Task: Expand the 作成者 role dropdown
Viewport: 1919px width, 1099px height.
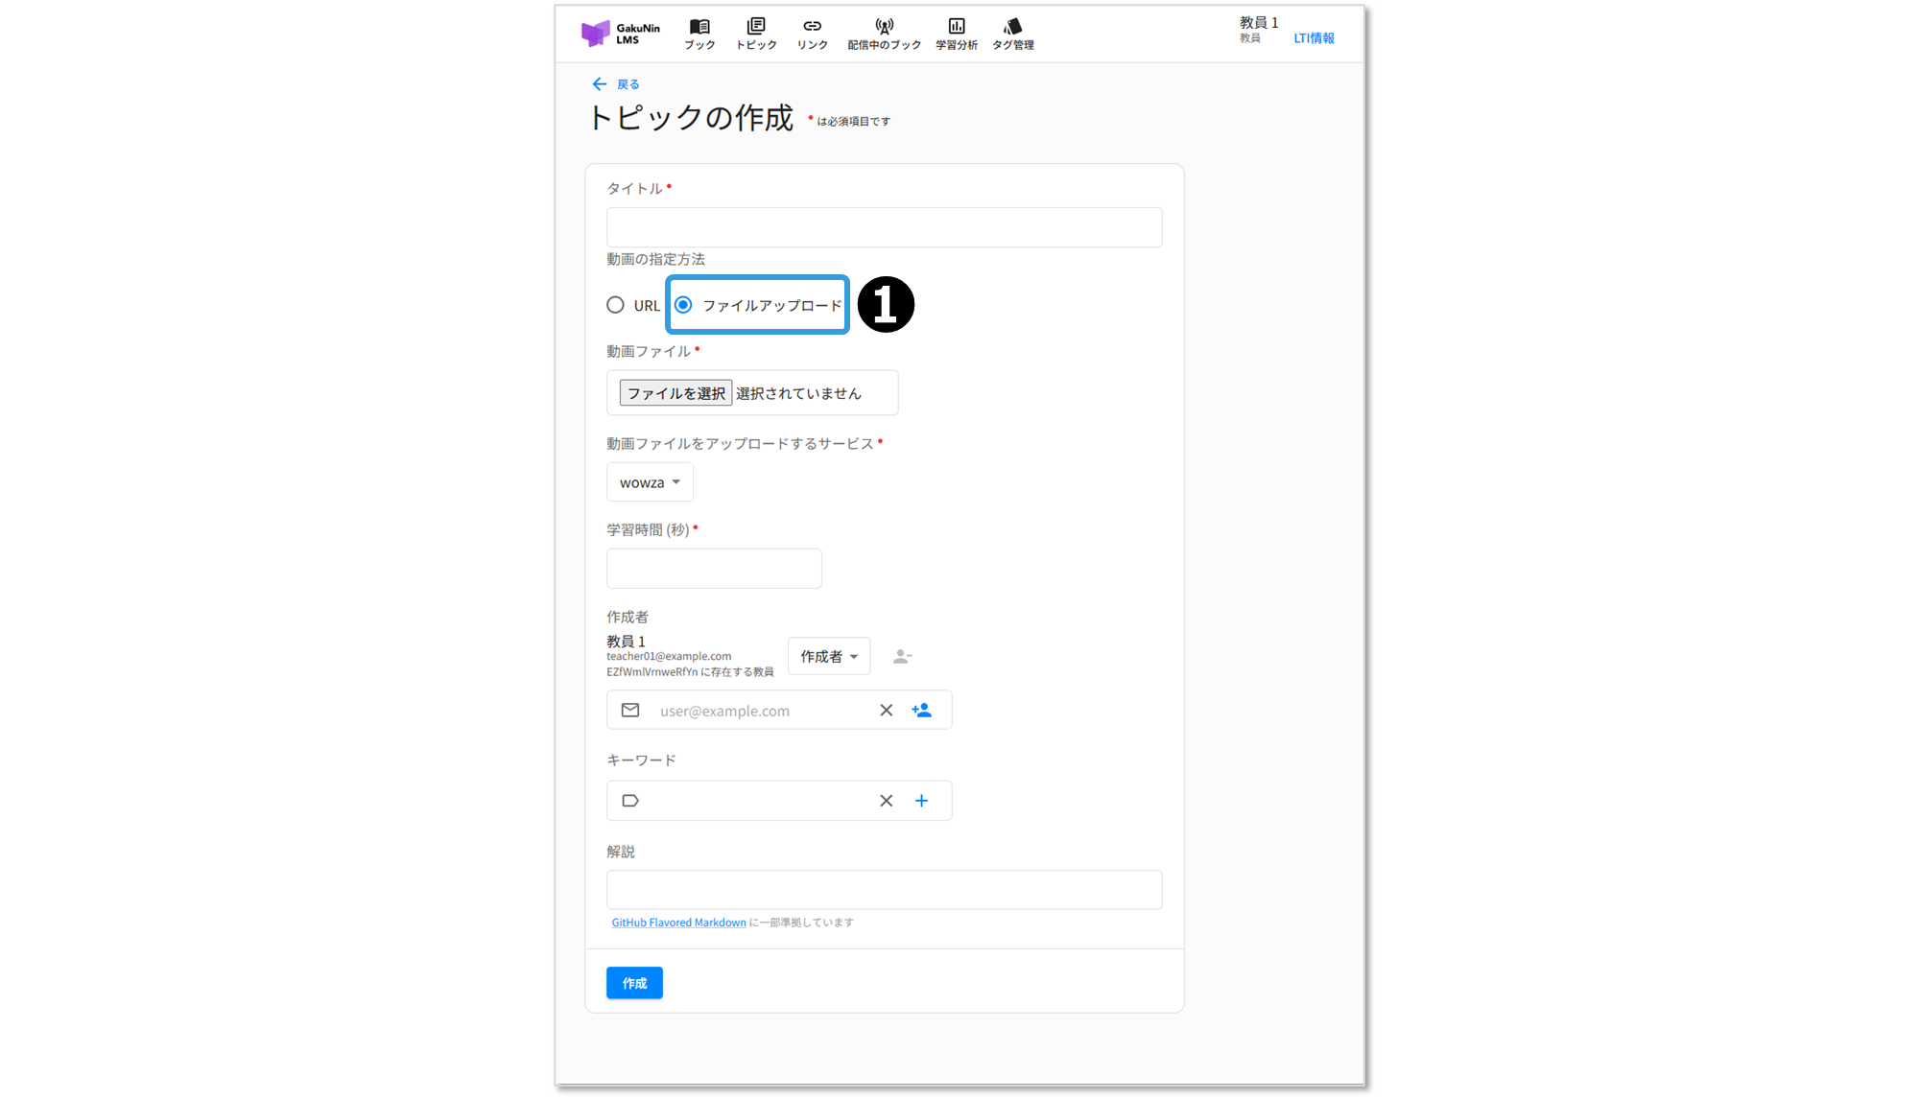Action: pyautogui.click(x=829, y=657)
